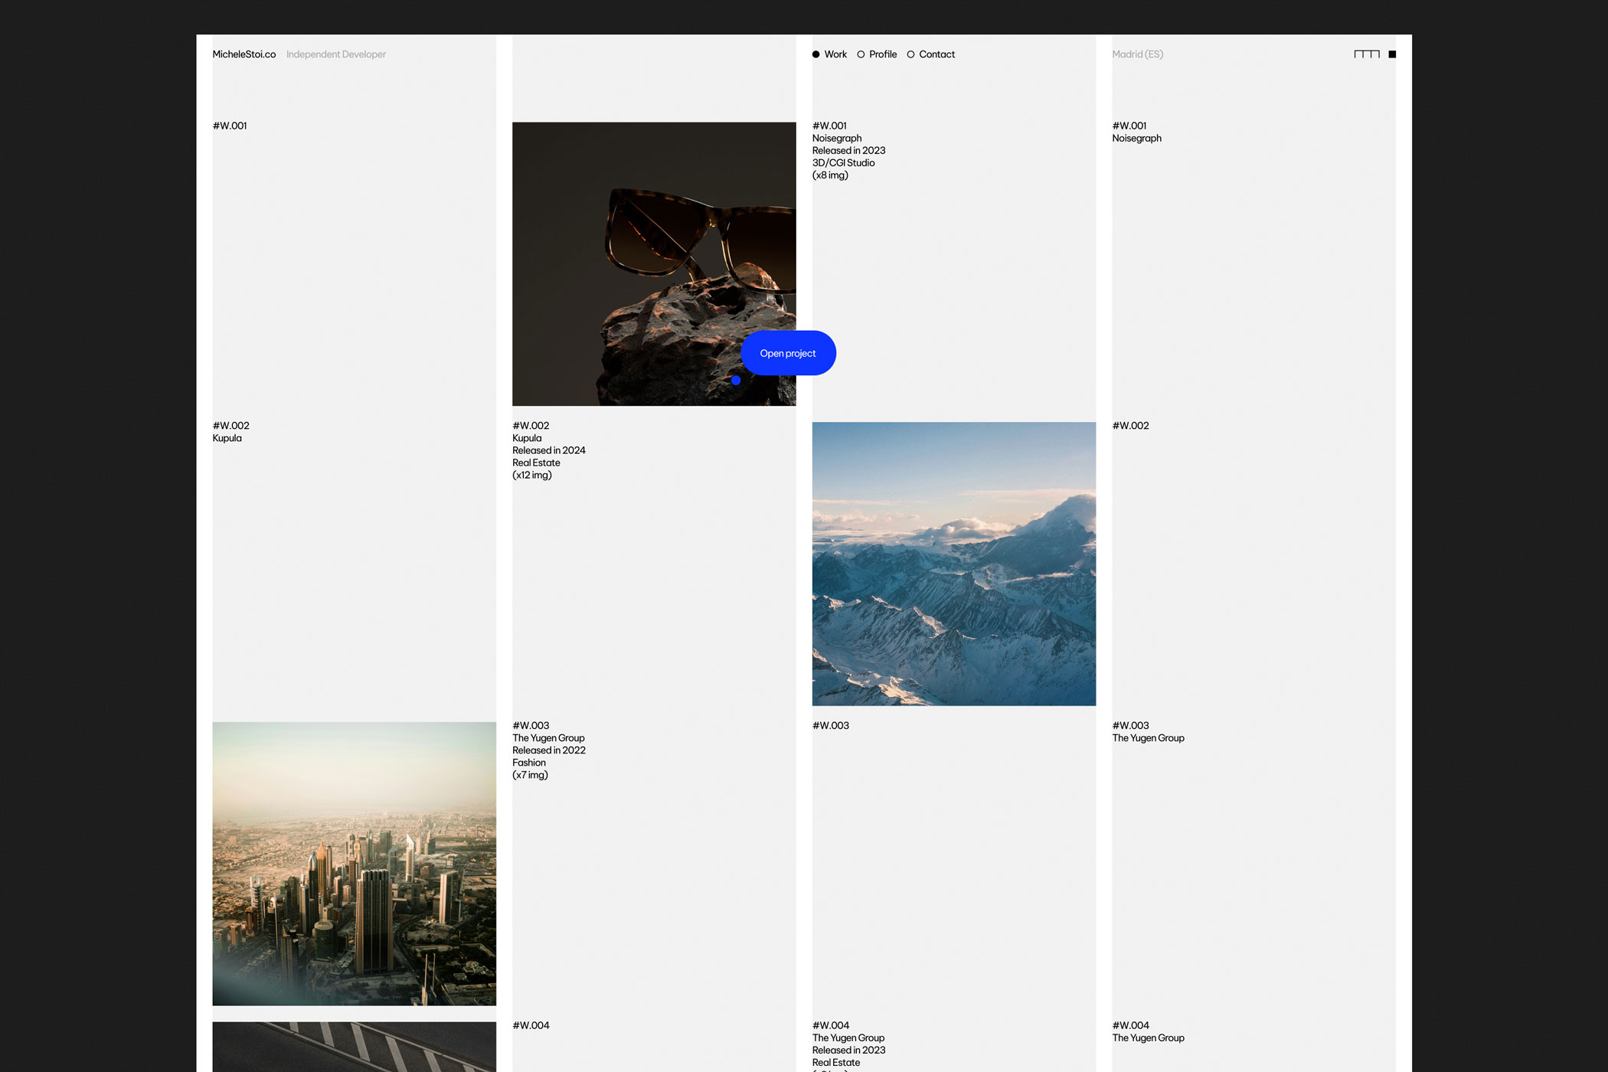Image resolution: width=1608 pixels, height=1072 pixels.
Task: Click Madrid (ES) location text
Action: pos(1137,54)
